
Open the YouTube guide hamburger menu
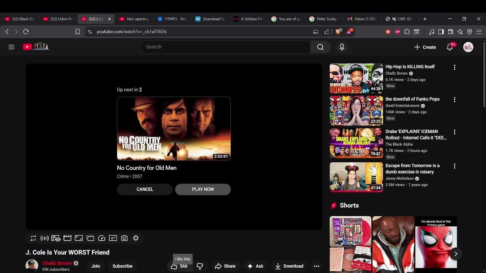(x=11, y=47)
